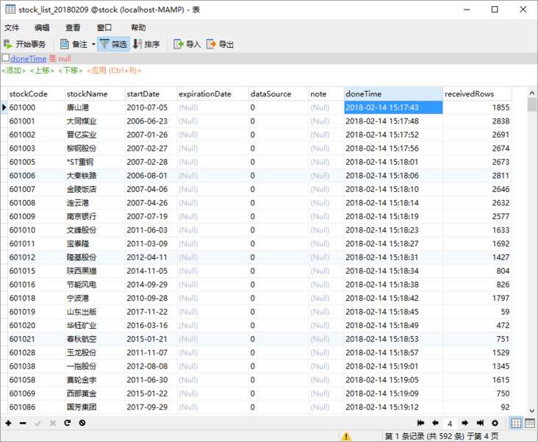Open the 文件 menu

coord(12,27)
